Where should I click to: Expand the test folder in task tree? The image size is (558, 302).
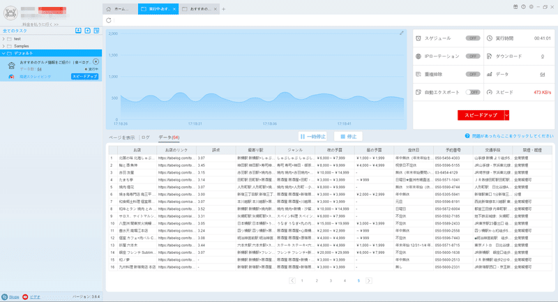tap(3, 39)
